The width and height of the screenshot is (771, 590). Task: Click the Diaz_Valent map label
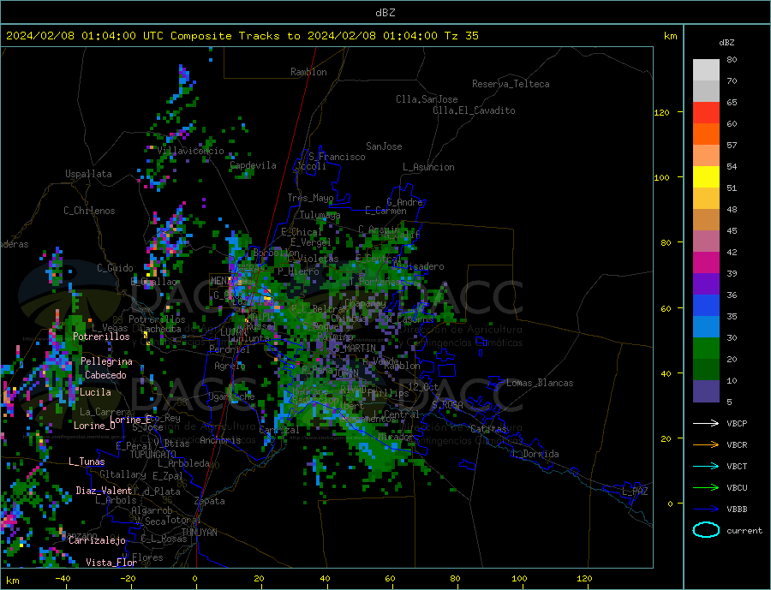[104, 491]
